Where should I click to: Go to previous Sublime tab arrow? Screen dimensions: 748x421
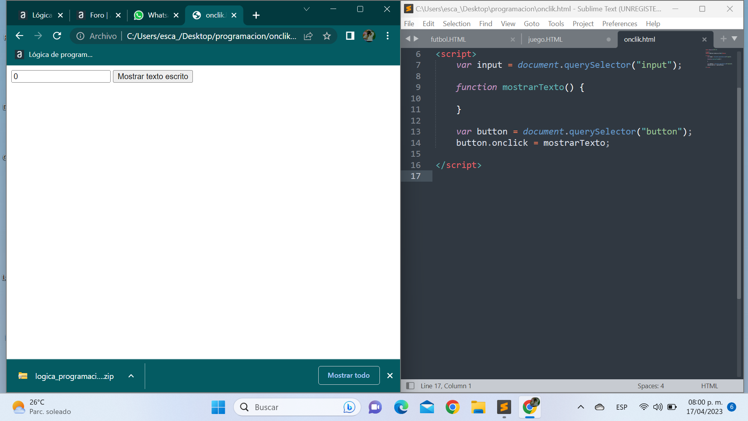pyautogui.click(x=408, y=39)
